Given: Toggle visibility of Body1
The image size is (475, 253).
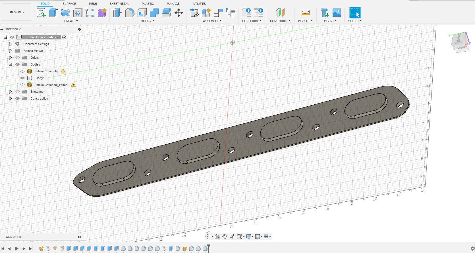Looking at the screenshot, I should point(22,78).
